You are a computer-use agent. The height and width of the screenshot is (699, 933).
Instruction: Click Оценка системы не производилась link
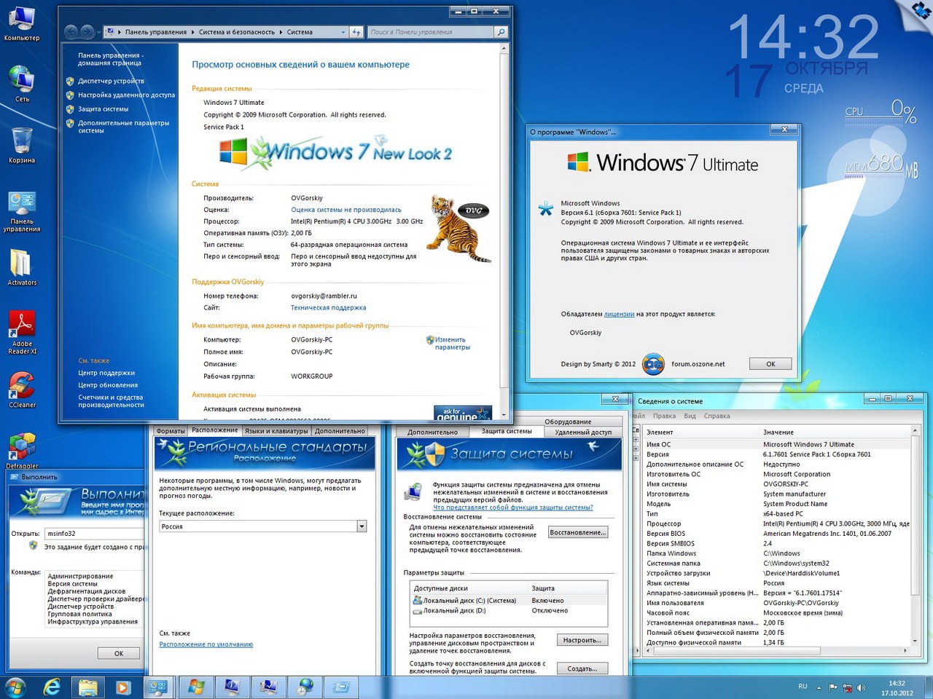click(346, 210)
